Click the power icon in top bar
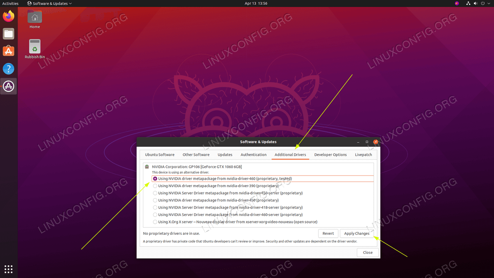The image size is (494, 278). click(x=482, y=3)
